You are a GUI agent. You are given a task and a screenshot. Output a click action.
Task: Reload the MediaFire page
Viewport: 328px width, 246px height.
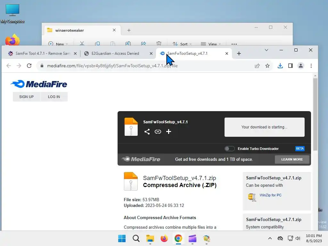pos(29,66)
